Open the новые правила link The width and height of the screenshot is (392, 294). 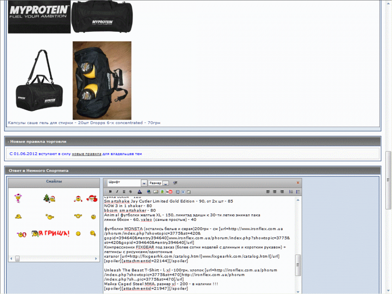coord(87,154)
